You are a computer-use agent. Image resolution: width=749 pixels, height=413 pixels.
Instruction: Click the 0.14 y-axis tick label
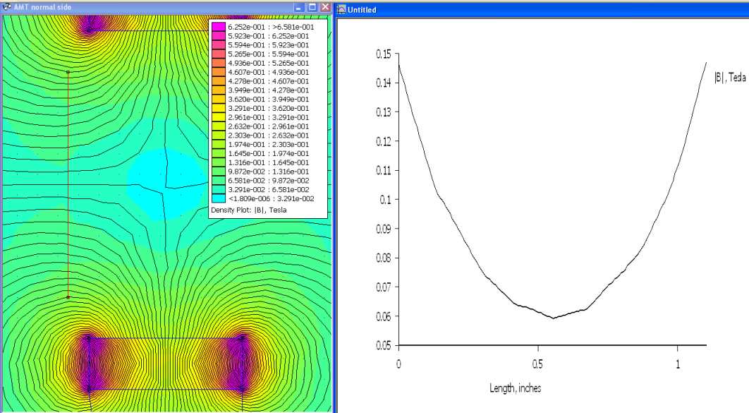pos(384,83)
